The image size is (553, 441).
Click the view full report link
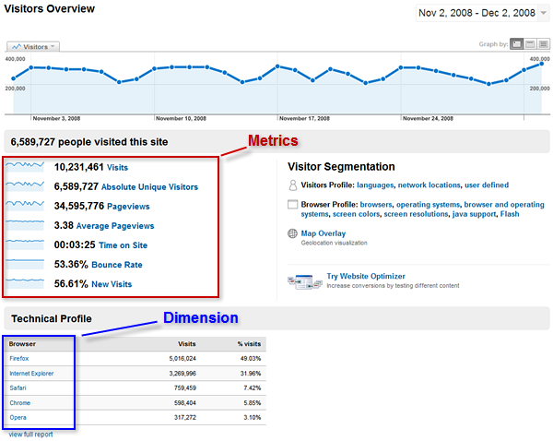coord(30,435)
